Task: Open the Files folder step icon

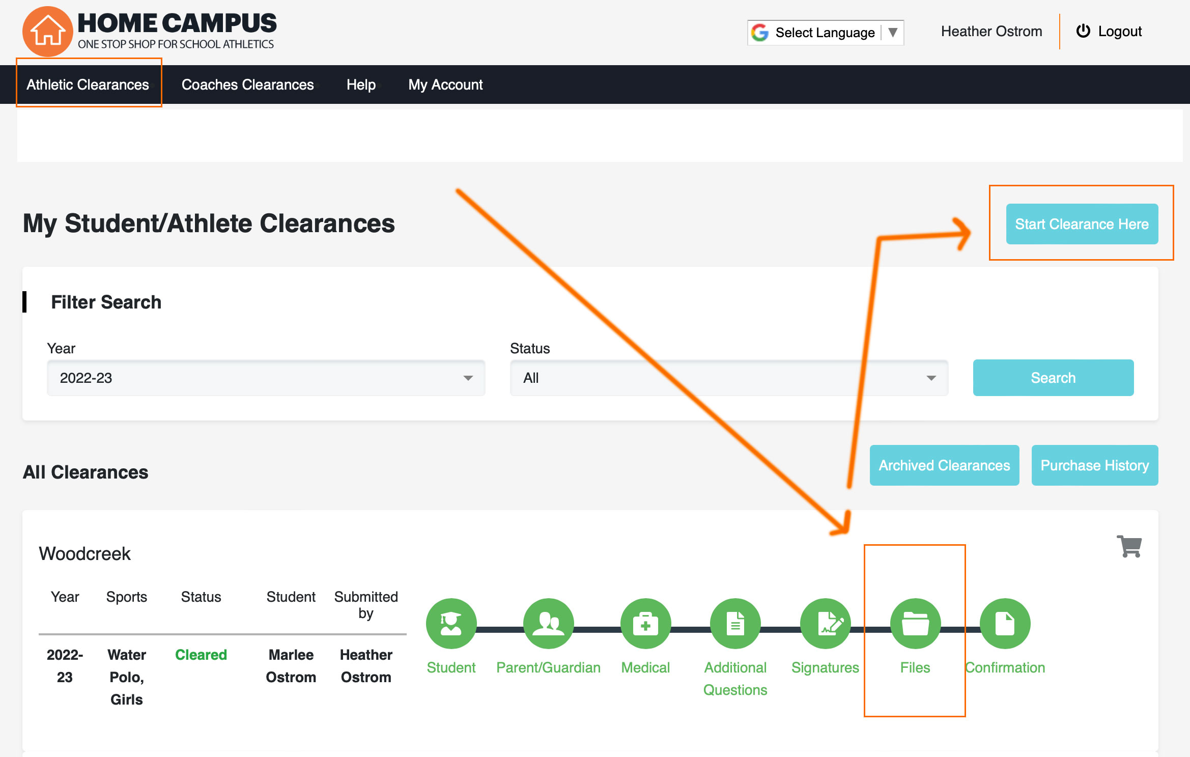Action: (915, 624)
